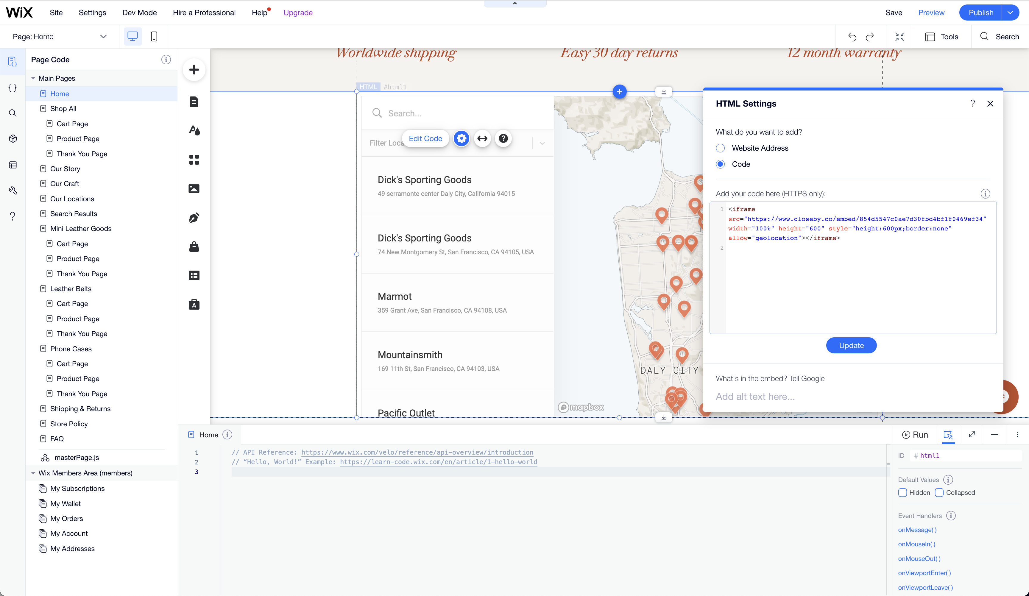Open the Ascend briefcase icon
Image resolution: width=1029 pixels, height=596 pixels.
pyautogui.click(x=194, y=305)
